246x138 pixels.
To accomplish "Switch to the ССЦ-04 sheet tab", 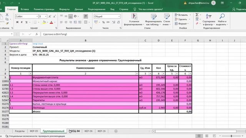I will [75, 131].
